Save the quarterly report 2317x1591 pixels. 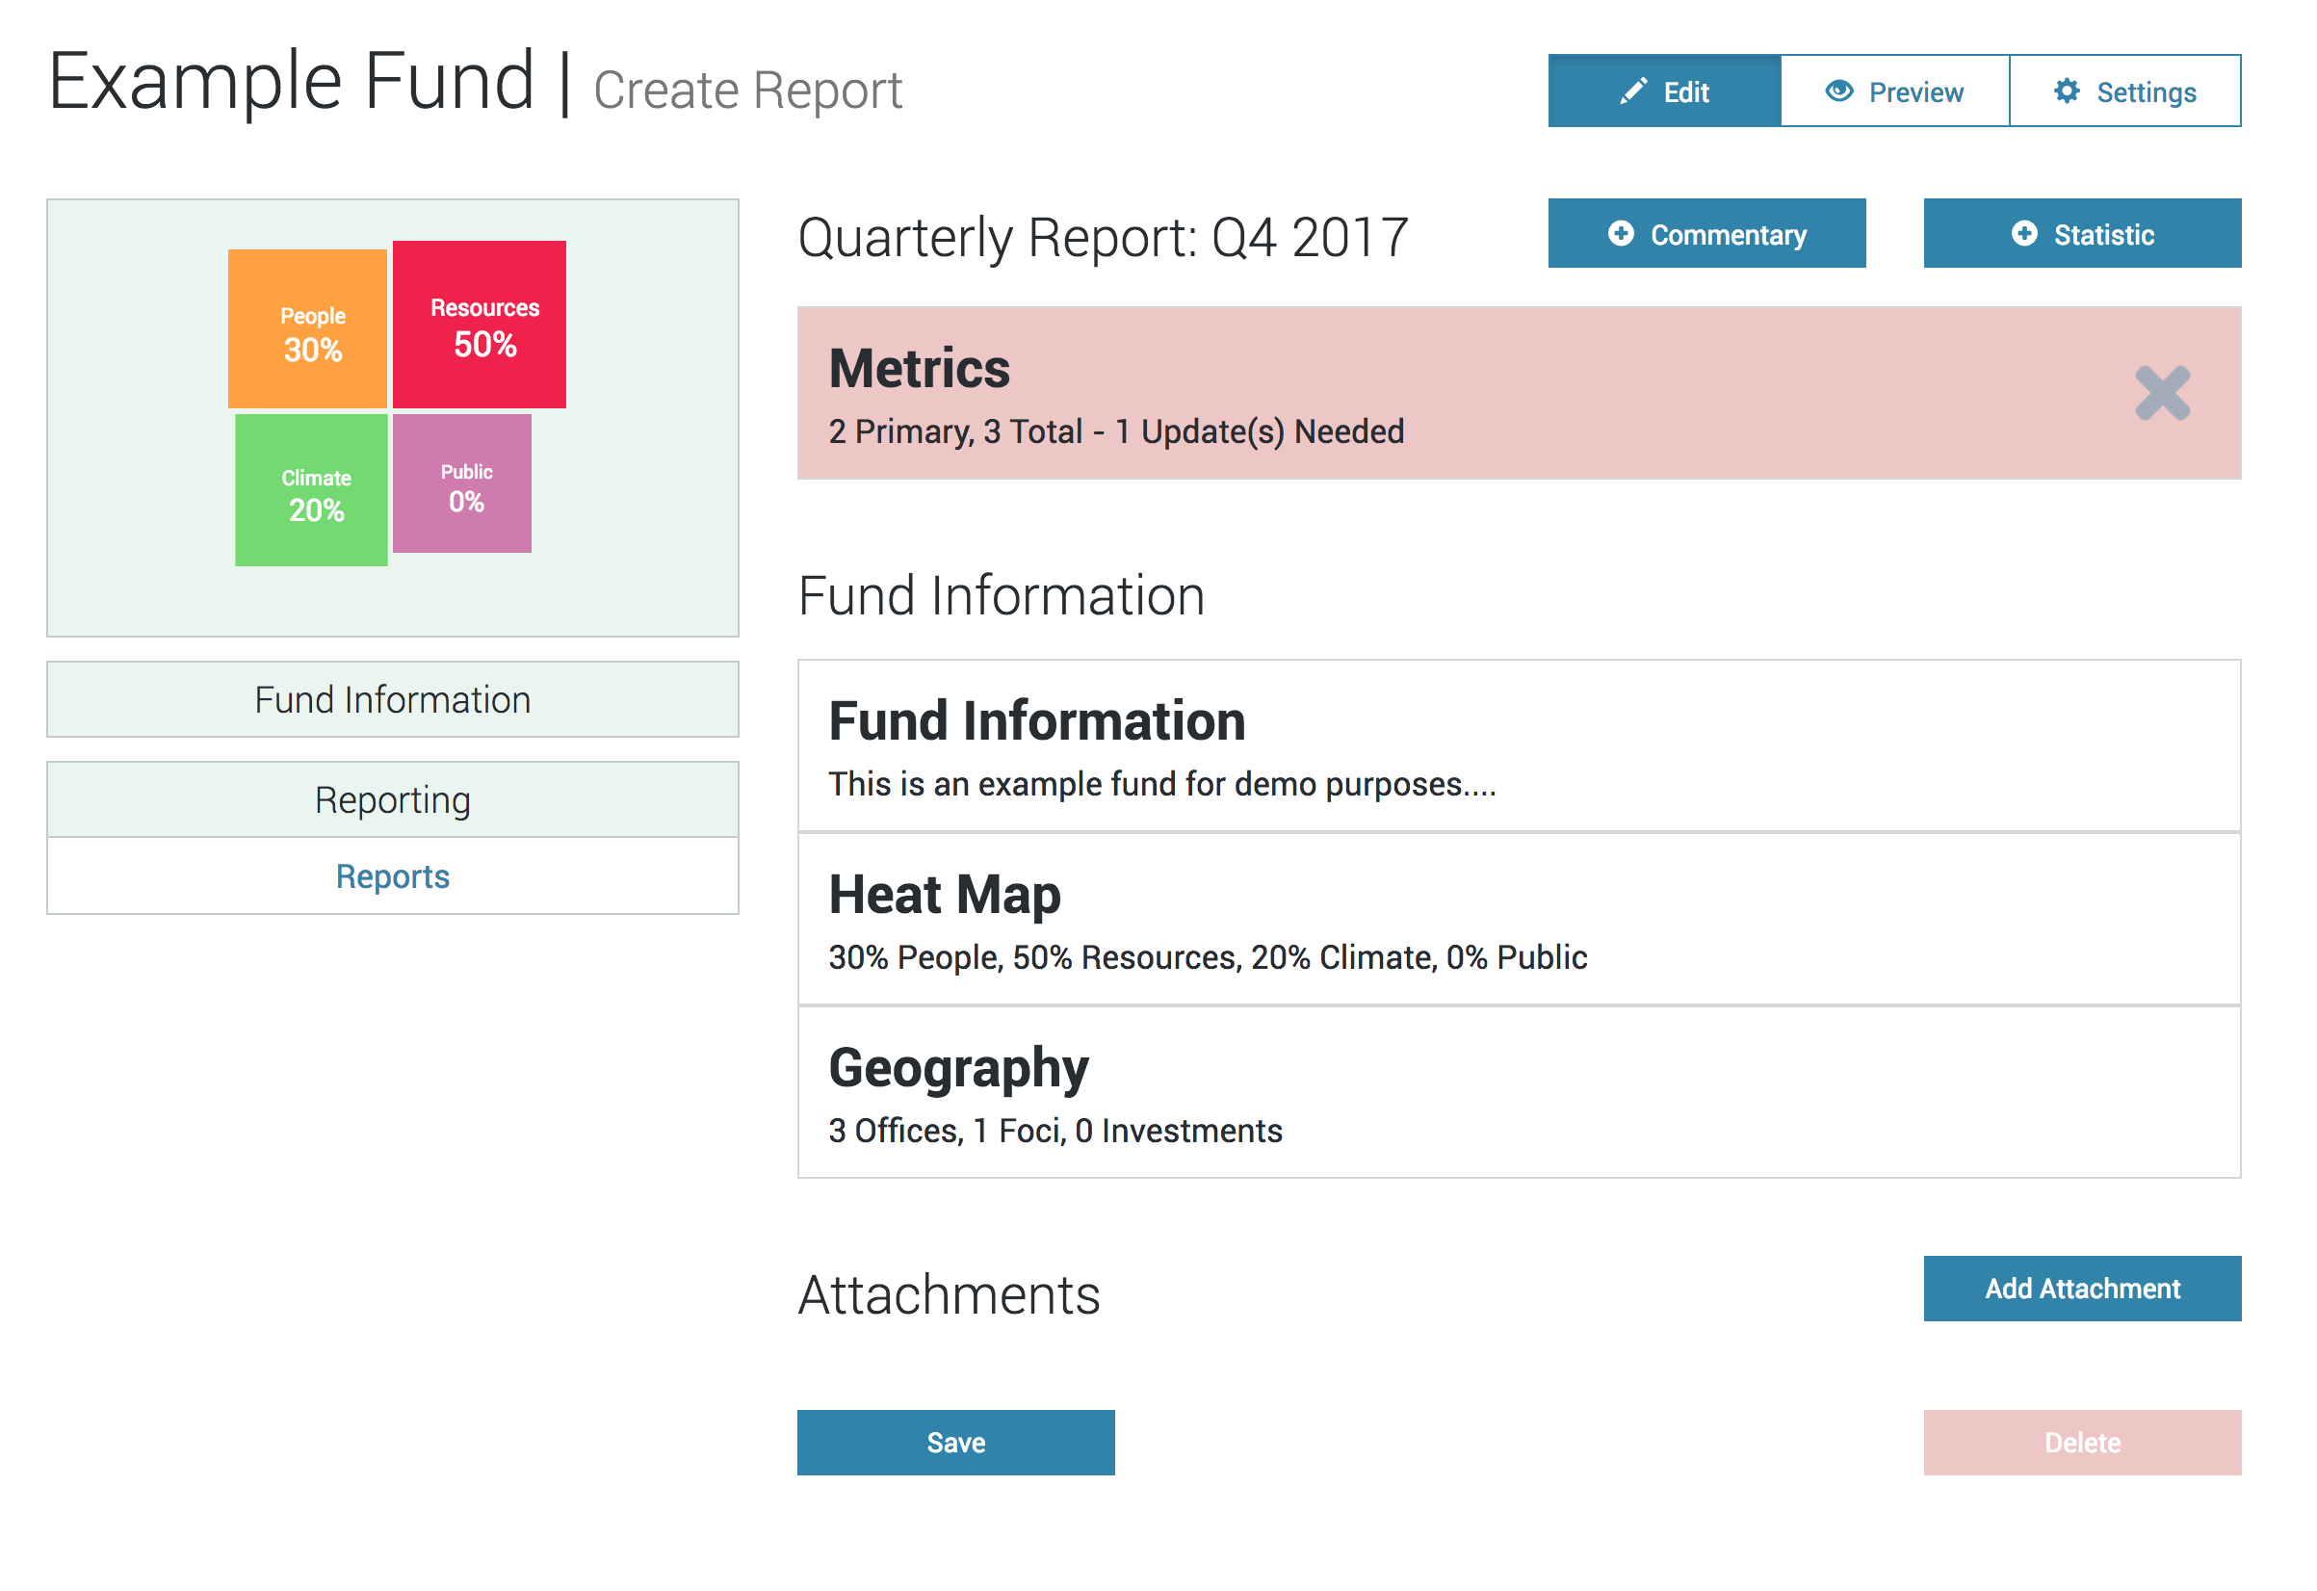[955, 1443]
